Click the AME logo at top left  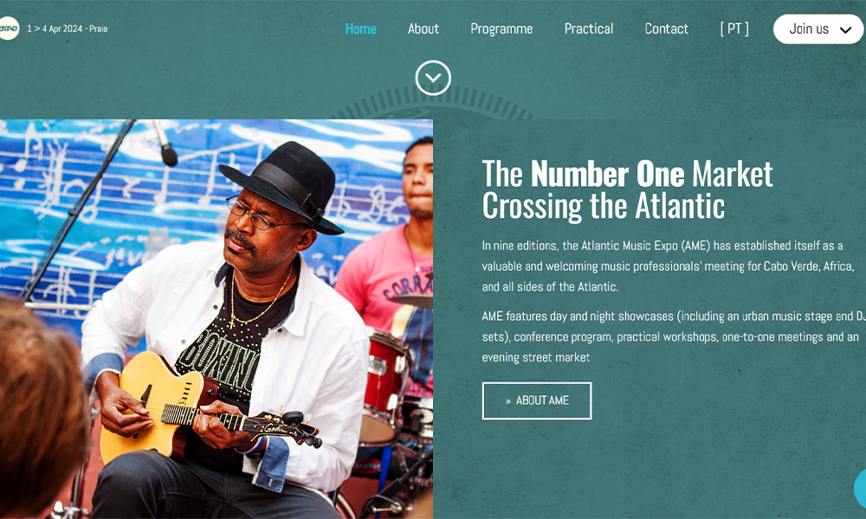tap(9, 29)
